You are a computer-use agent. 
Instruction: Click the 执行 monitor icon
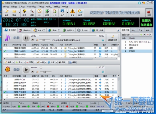click(62, 13)
